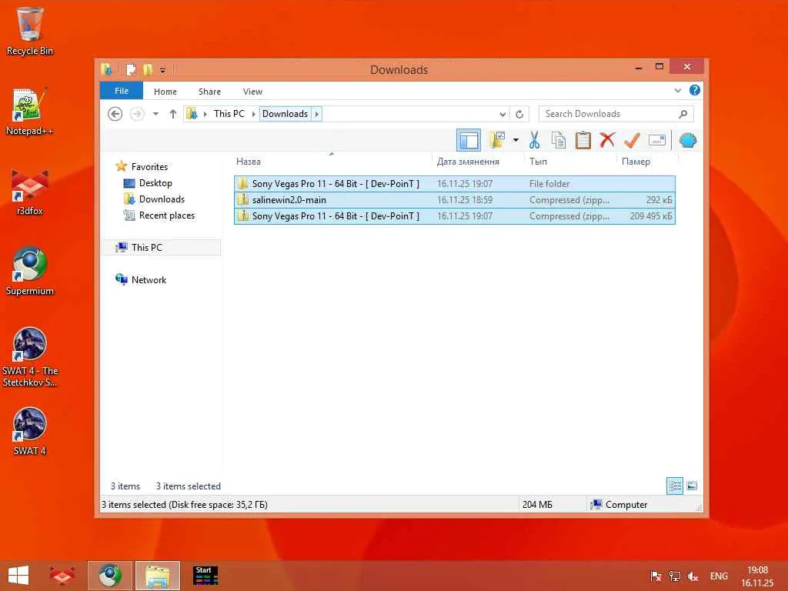Open the File tab
This screenshot has width=788, height=591.
pyautogui.click(x=122, y=91)
